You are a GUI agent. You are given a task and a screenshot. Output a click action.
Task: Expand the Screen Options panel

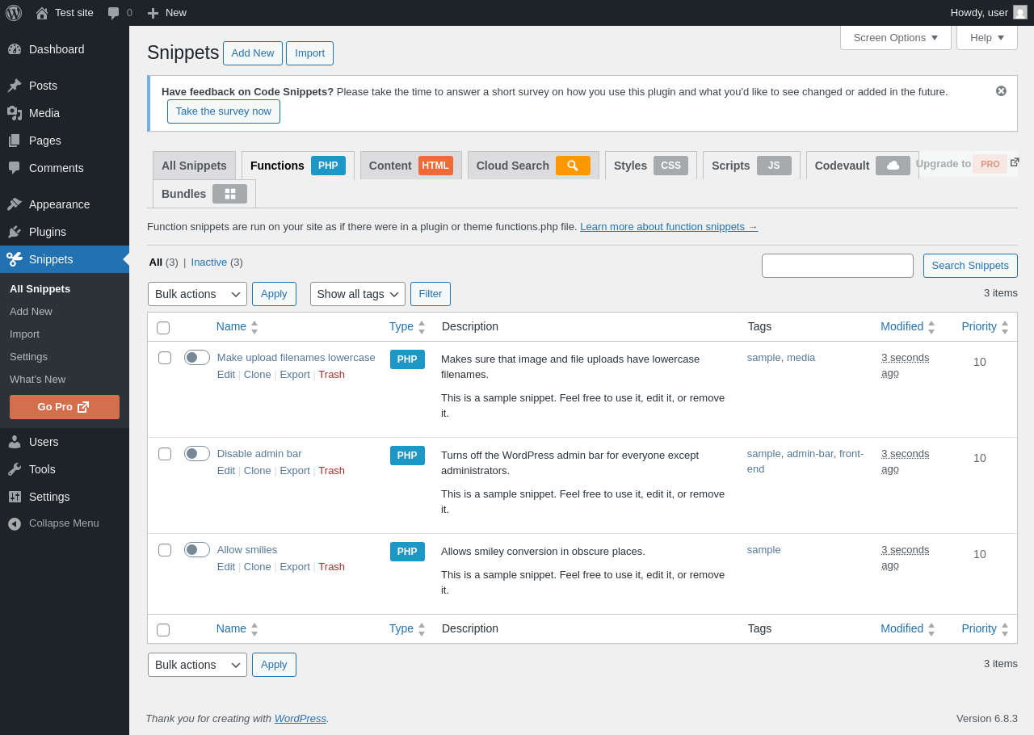pyautogui.click(x=896, y=38)
